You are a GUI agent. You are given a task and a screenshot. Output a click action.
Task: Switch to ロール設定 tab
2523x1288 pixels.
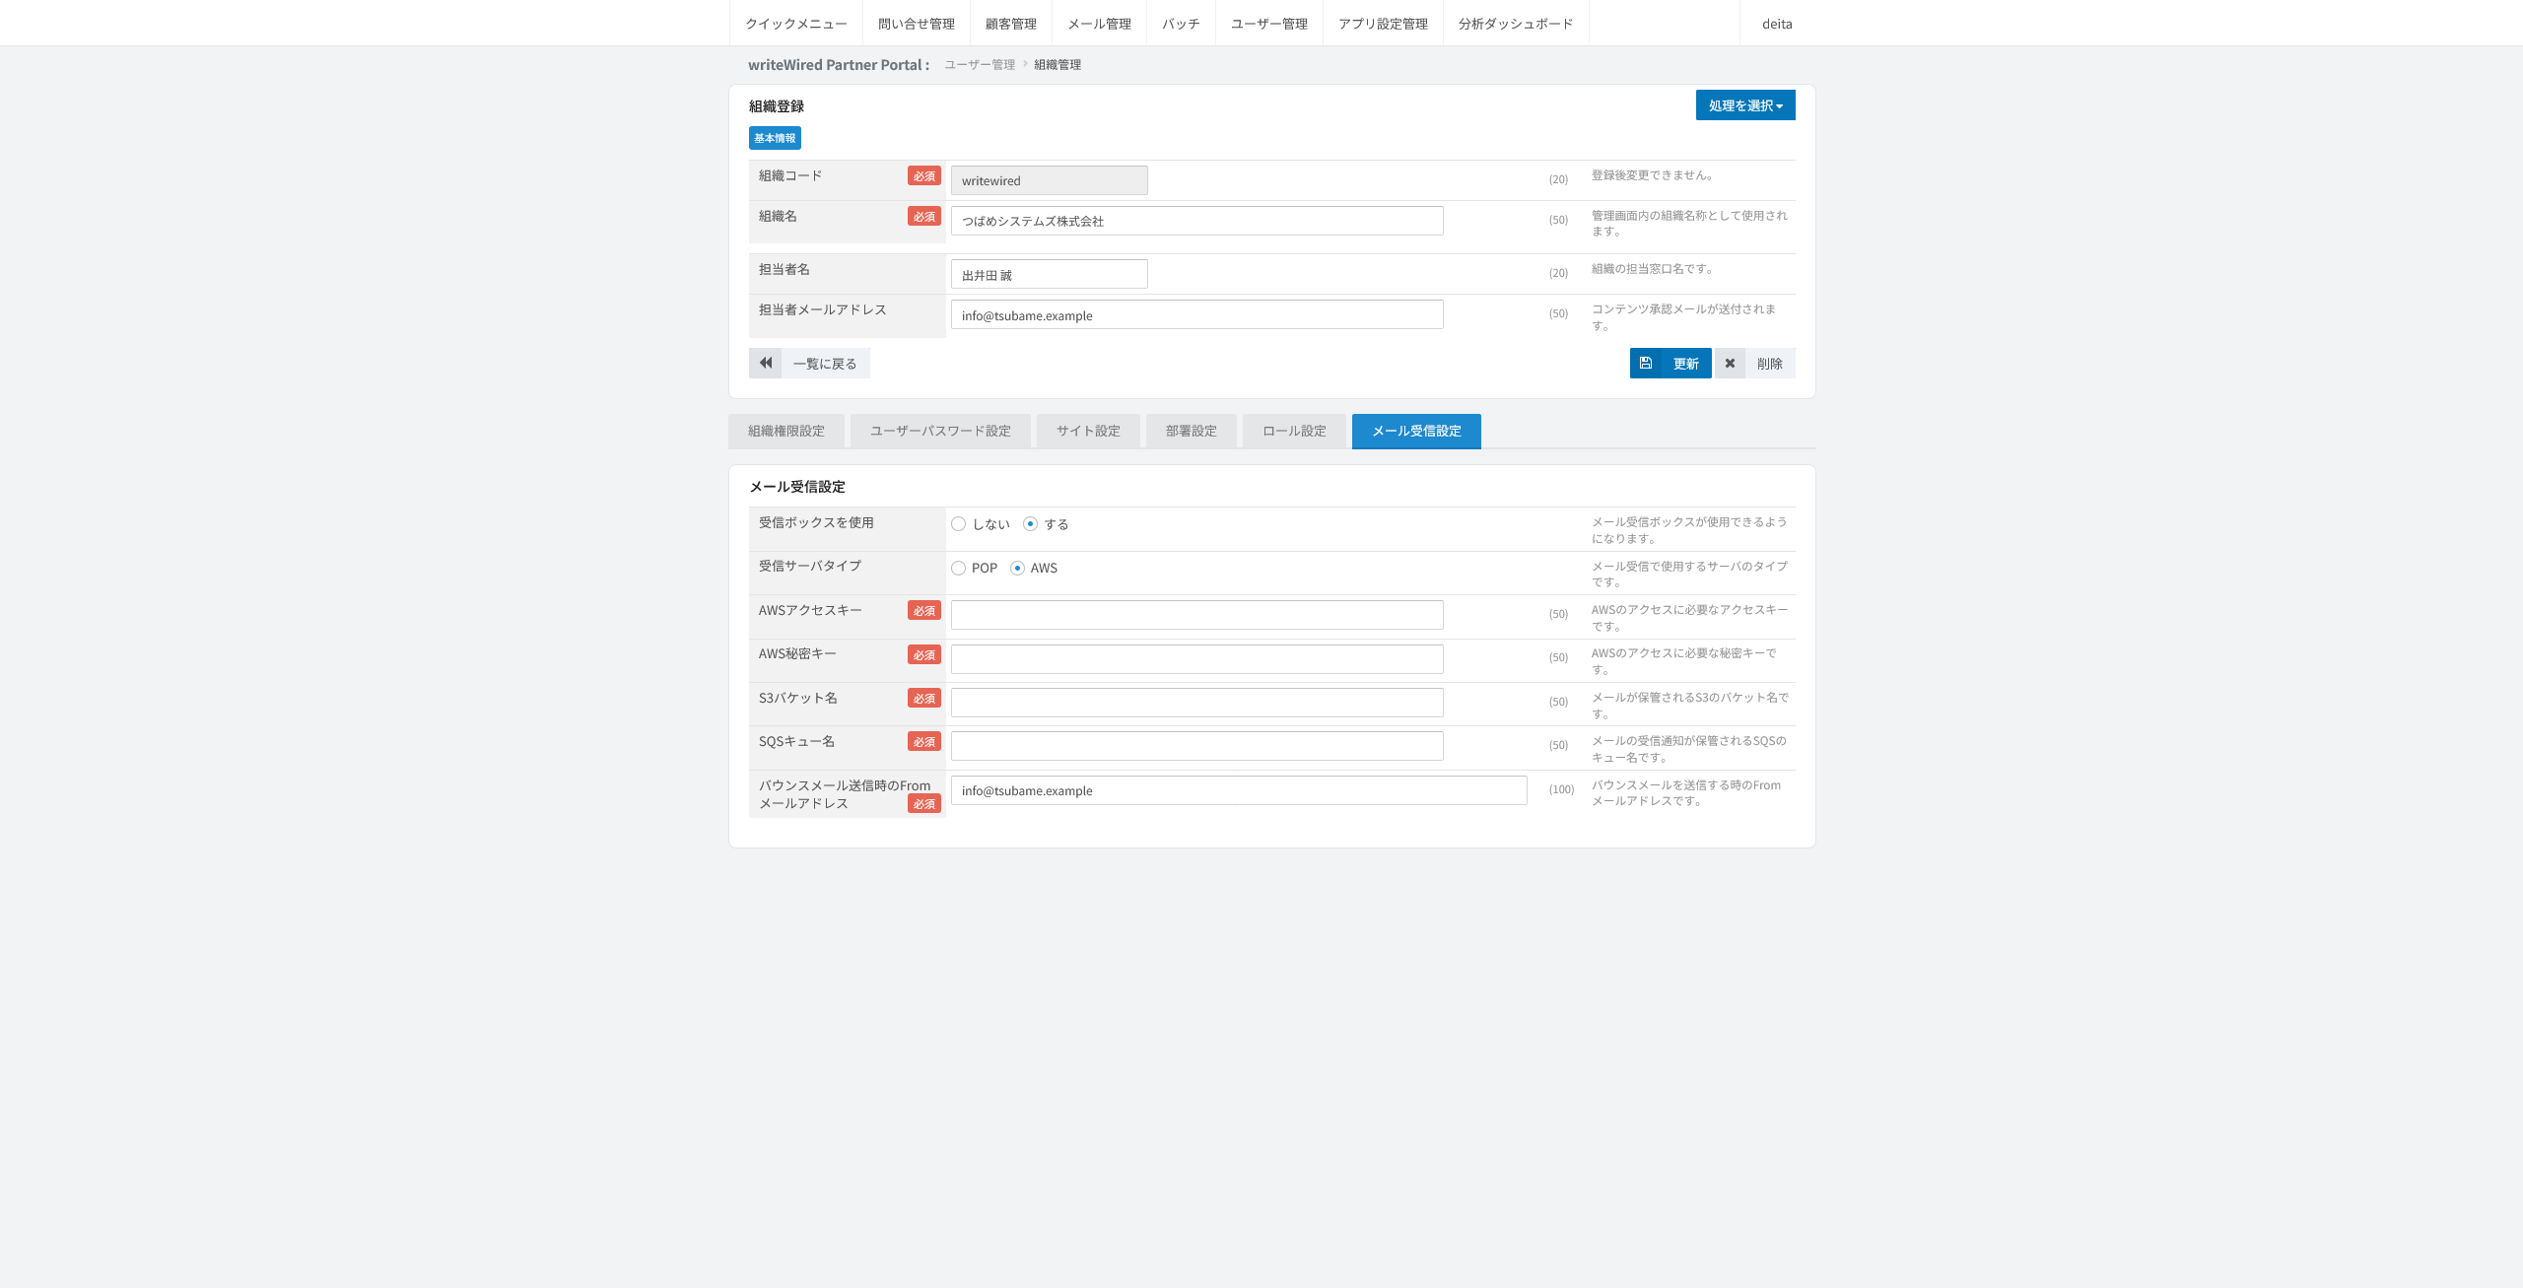(x=1294, y=432)
